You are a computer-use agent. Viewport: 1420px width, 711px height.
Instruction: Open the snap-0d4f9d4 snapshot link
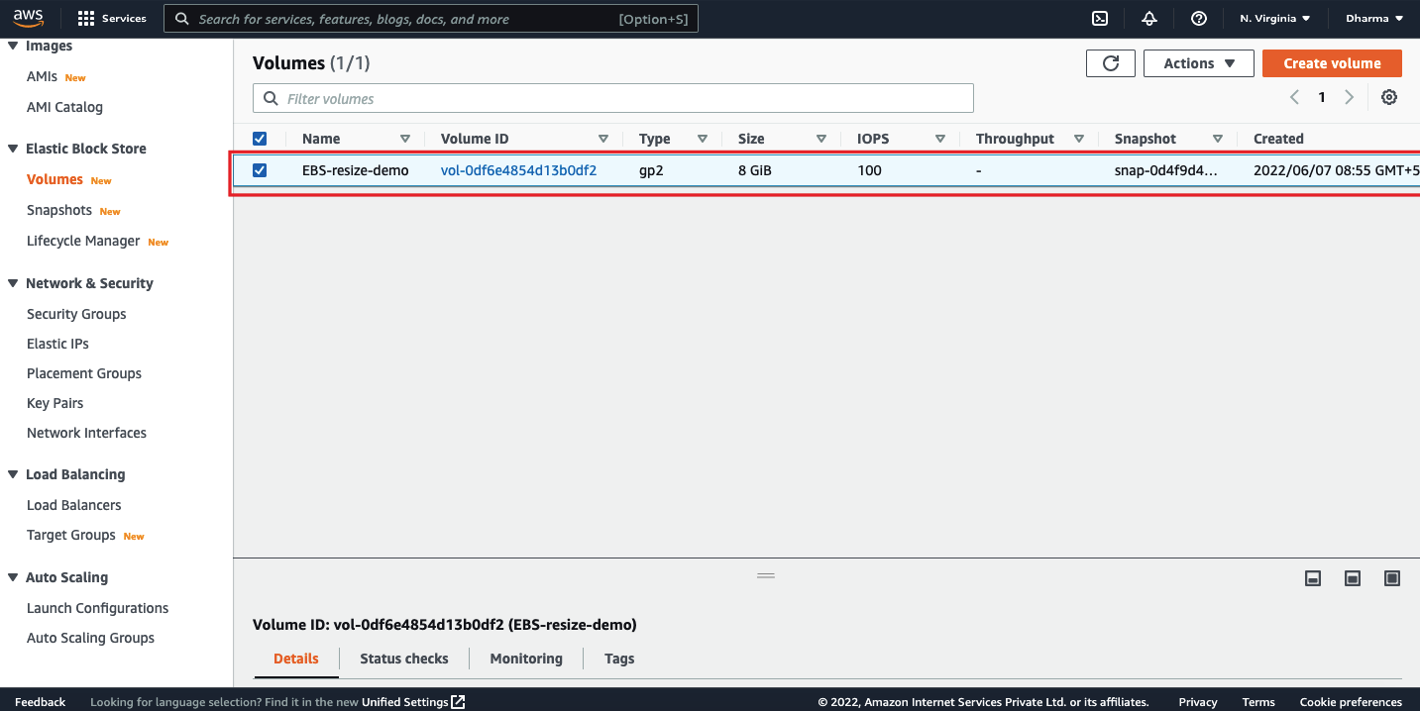click(1165, 170)
